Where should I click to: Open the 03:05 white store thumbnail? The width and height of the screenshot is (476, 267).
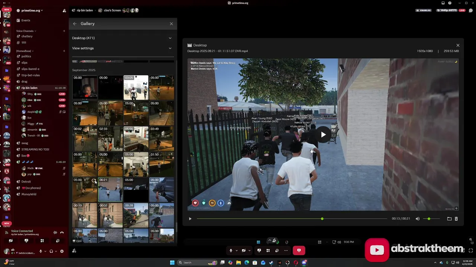[136, 88]
